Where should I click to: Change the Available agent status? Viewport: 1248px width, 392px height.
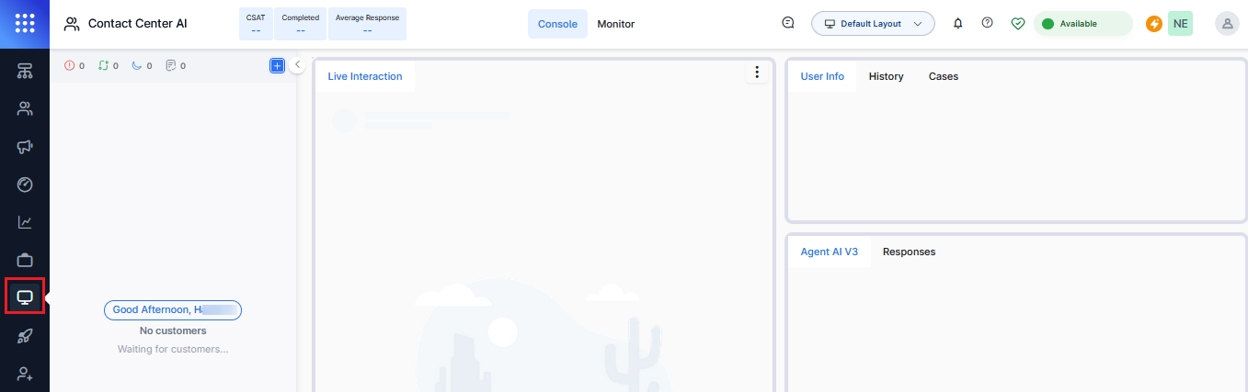pos(1082,24)
